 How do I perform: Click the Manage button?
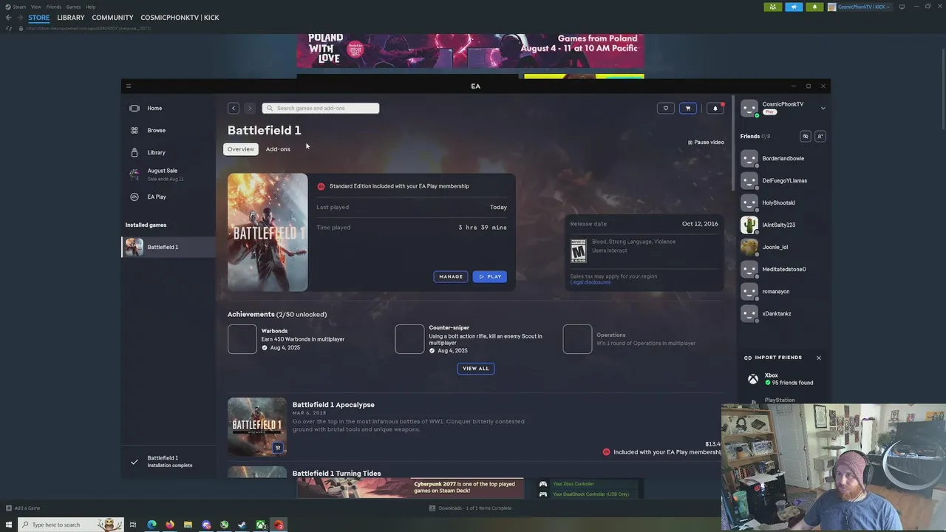click(x=451, y=276)
